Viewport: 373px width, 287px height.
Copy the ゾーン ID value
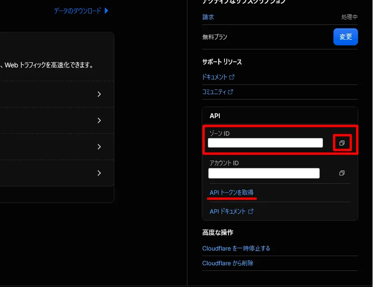342,143
